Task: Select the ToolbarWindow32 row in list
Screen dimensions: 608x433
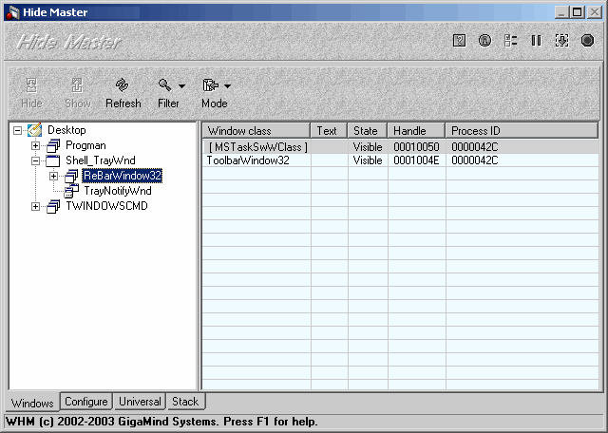Action: (x=400, y=160)
